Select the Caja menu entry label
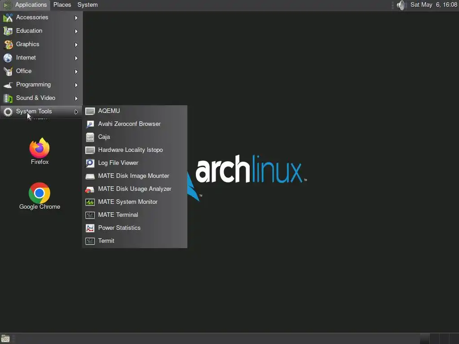This screenshot has height=344, width=459. click(x=104, y=137)
